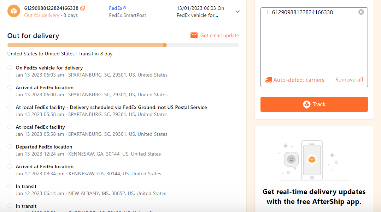Click the 'Out for delivery' status text in header
Screen dimensions: 381x212
[x=42, y=16]
